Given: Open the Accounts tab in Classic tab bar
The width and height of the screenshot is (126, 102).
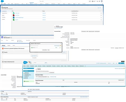Looking at the screenshot, I should (x=40, y=66).
